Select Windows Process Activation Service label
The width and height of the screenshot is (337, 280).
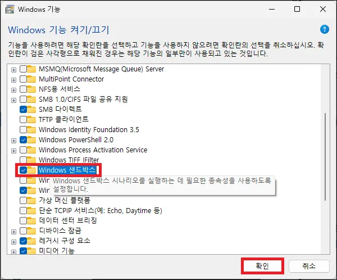point(93,150)
